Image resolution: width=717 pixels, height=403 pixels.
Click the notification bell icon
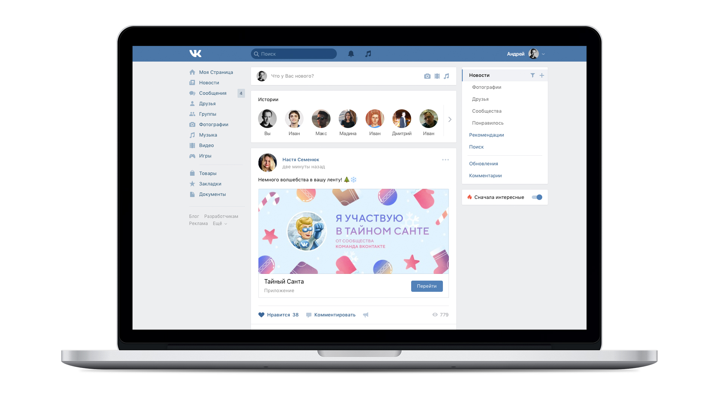pyautogui.click(x=352, y=54)
